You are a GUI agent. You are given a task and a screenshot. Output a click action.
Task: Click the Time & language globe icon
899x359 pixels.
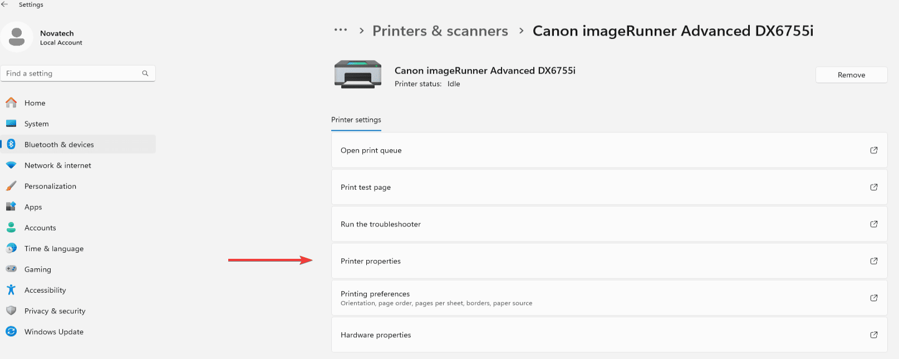pos(11,248)
